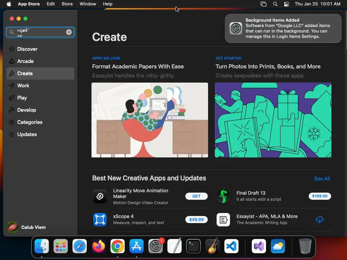Open the Weather app in Dock
The image size is (347, 260).
pos(278,246)
